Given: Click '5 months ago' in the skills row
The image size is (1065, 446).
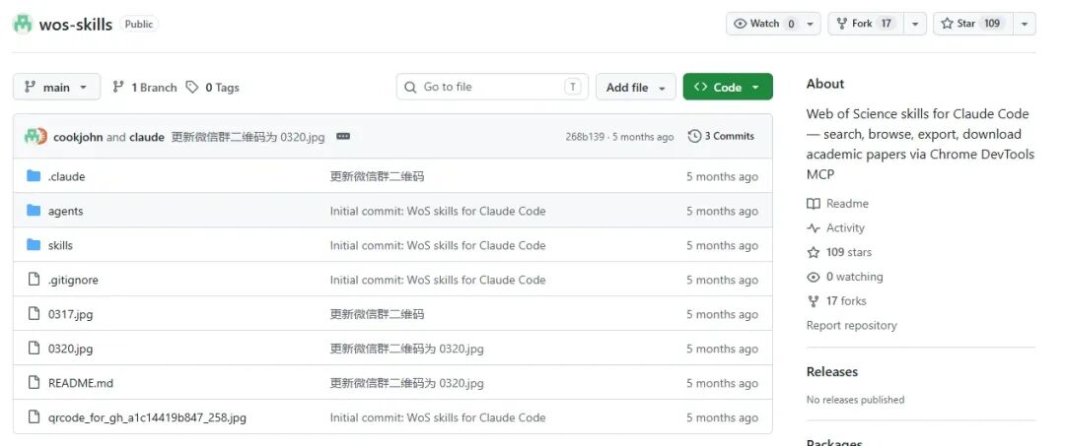Looking at the screenshot, I should point(722,245).
